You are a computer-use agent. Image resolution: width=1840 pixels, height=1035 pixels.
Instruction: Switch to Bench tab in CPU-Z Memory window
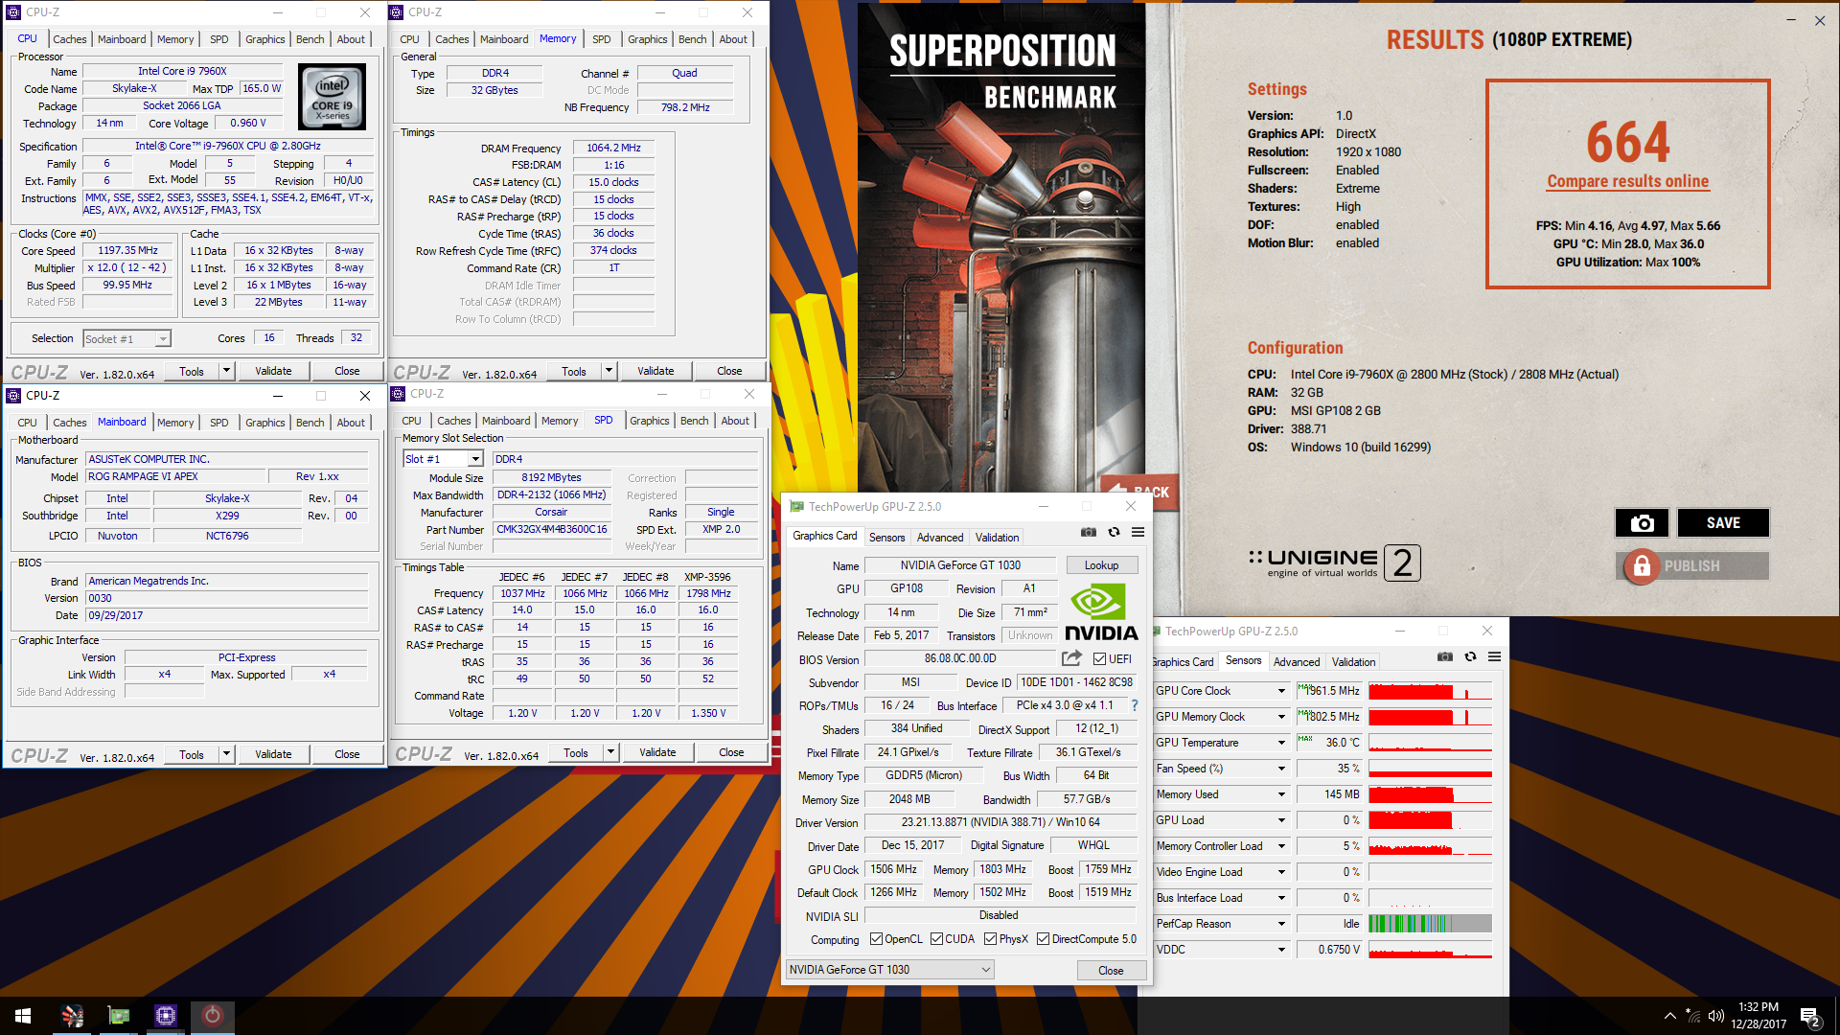coord(692,39)
